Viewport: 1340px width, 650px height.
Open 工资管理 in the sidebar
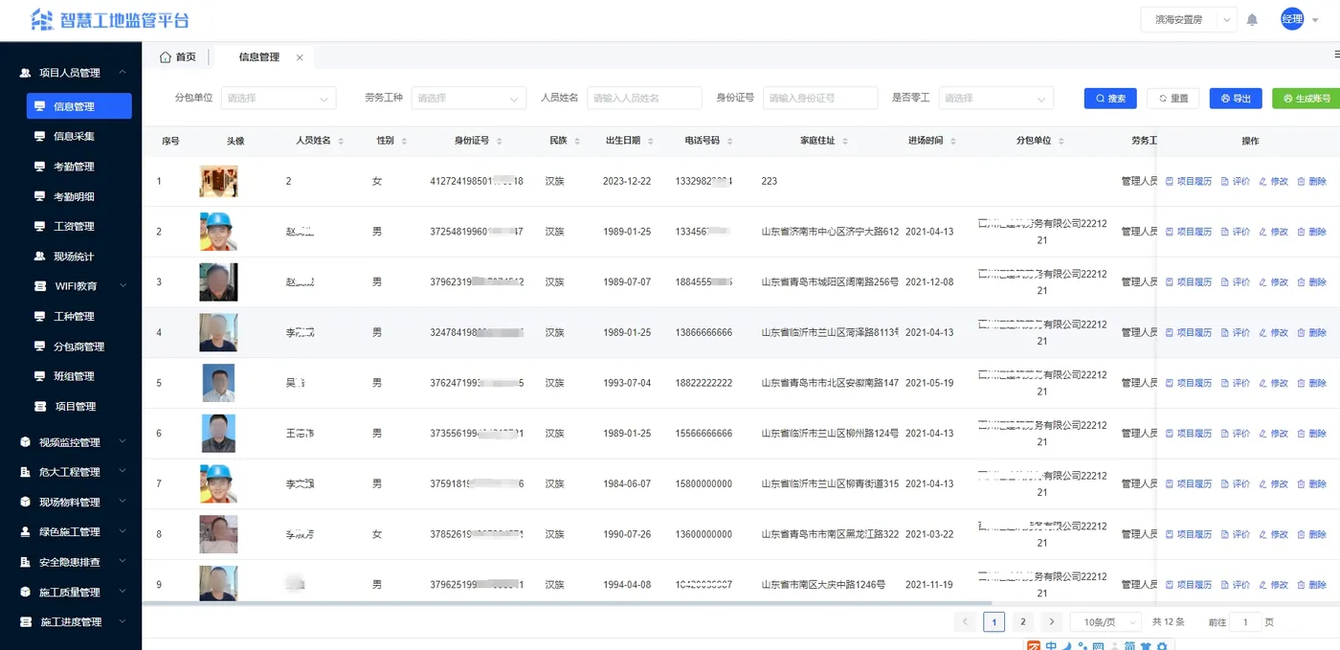74,226
